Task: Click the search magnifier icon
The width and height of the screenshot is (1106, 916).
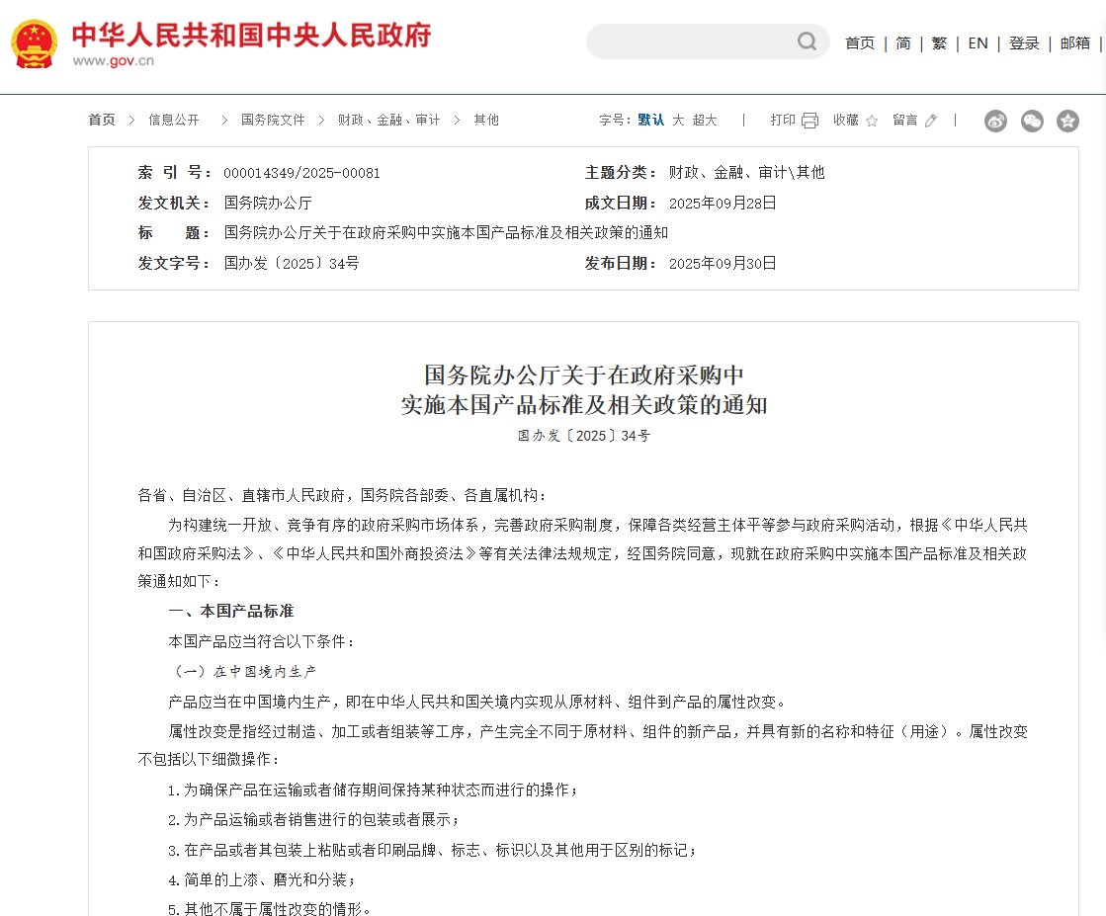Action: pos(808,42)
